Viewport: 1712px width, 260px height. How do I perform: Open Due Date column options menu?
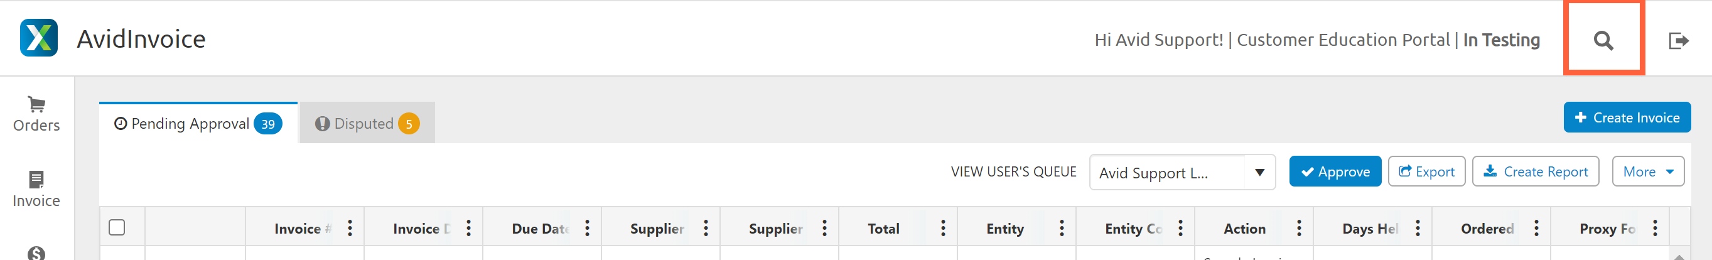588,229
